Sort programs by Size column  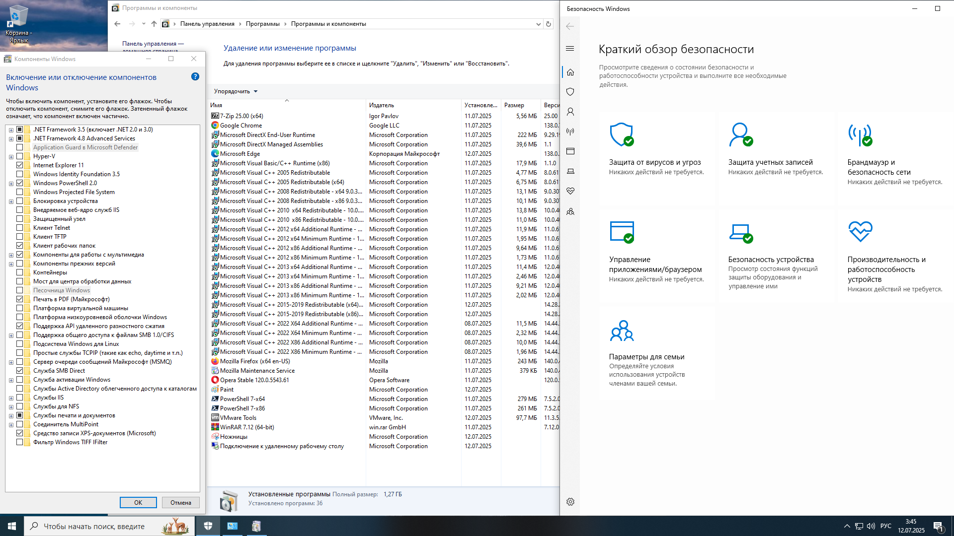(x=521, y=105)
